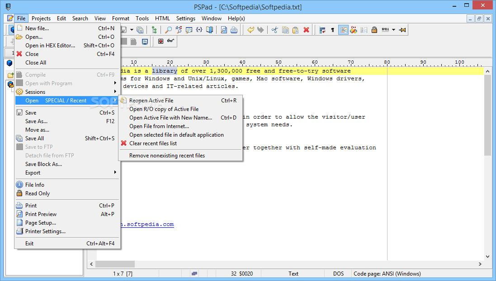
Task: Click 'Code page: ANSI (Windows)' in status bar
Action: point(387,274)
